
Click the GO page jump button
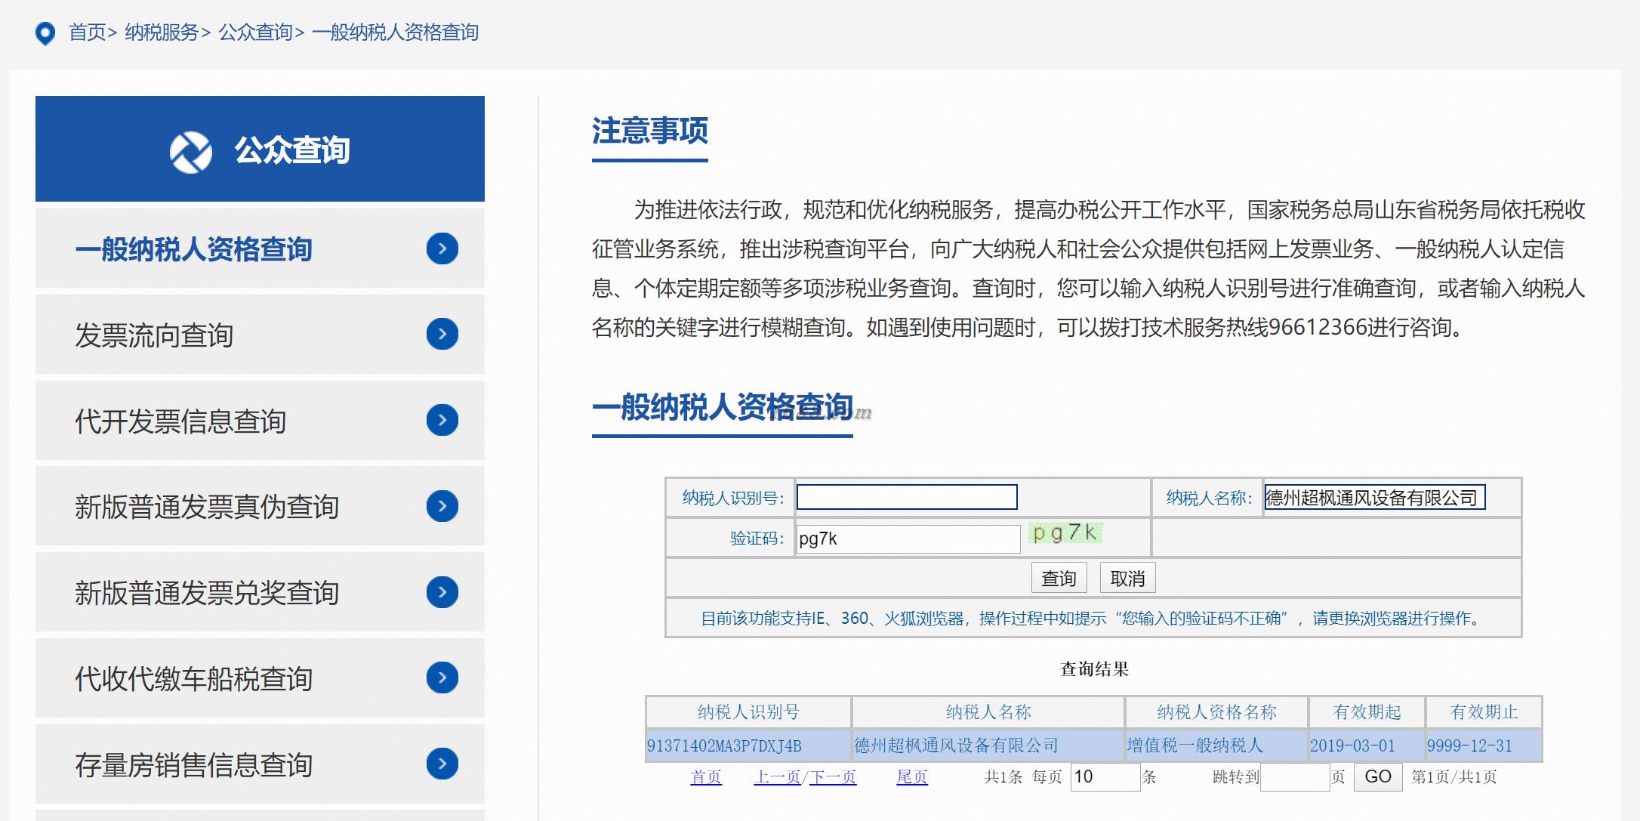pos(1377,776)
